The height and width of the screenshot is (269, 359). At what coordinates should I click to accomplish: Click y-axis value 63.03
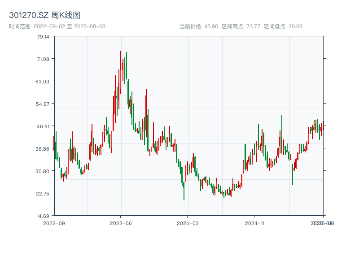pos(42,82)
